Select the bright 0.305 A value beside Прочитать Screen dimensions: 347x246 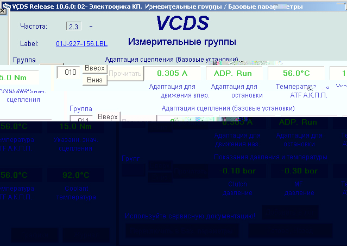(172, 73)
